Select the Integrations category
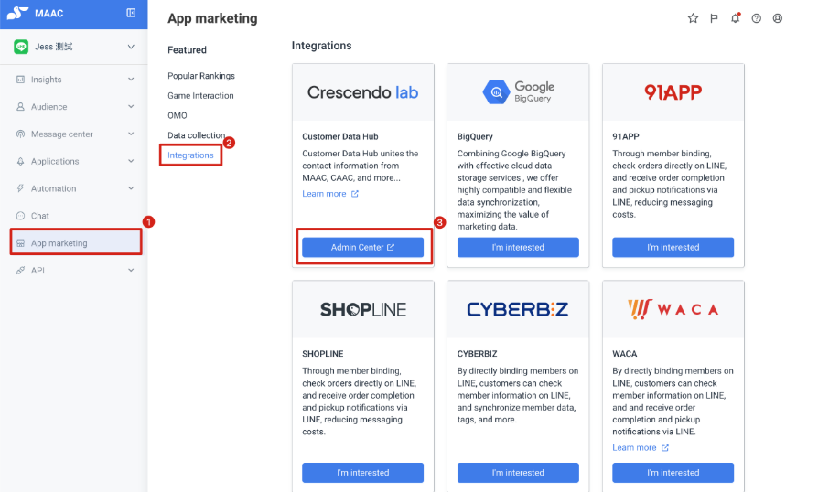Image resolution: width=829 pixels, height=492 pixels. click(190, 155)
